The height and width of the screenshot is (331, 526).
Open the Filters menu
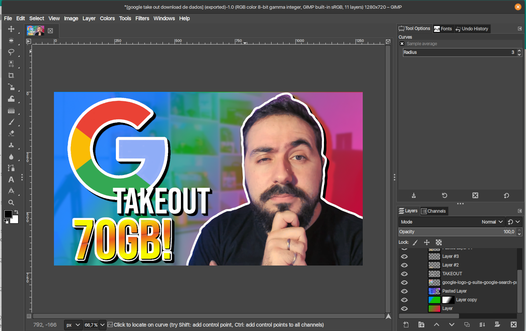tap(142, 18)
